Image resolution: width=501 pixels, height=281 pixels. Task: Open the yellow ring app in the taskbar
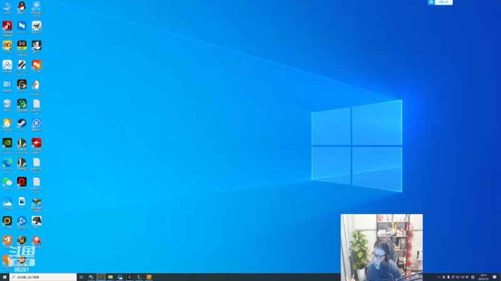click(x=101, y=277)
